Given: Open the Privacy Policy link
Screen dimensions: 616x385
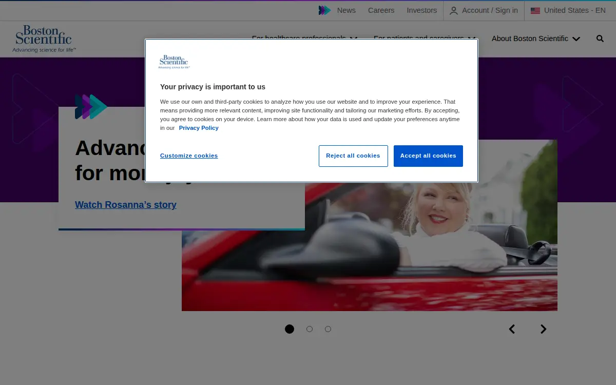Looking at the screenshot, I should tap(199, 128).
